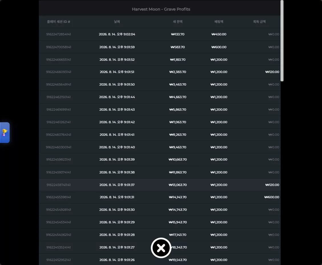The width and height of the screenshot is (322, 265).
Task: Click the new balance ₩11,863.70
Action: [178, 172]
